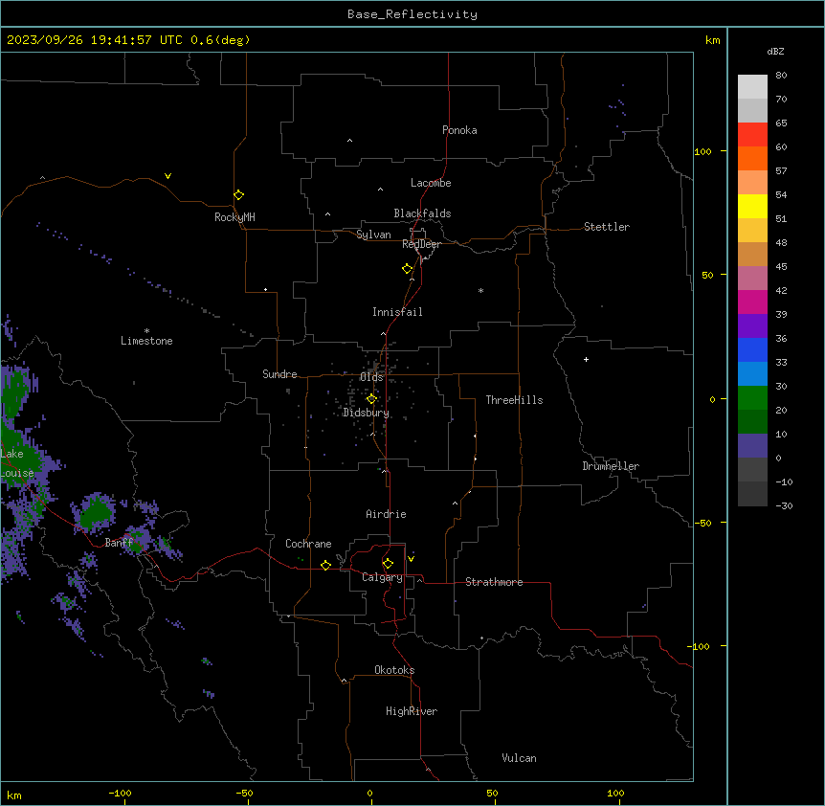Click the green radar echo west of Banff
825x806 pixels.
pyautogui.click(x=96, y=510)
